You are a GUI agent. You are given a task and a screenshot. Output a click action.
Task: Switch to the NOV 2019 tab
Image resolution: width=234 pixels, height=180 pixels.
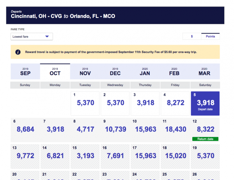pos(85,71)
